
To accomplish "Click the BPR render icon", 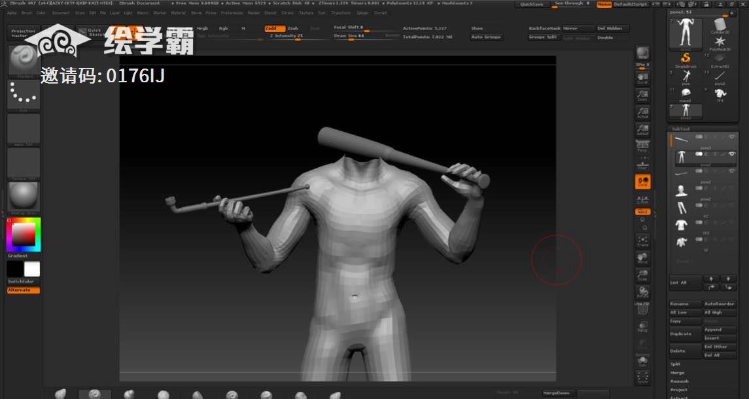I will [642, 53].
